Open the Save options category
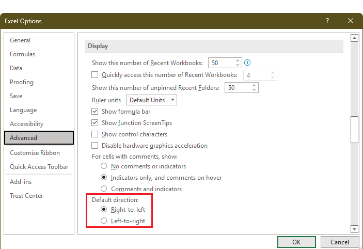This screenshot has height=249, width=363. [39, 96]
